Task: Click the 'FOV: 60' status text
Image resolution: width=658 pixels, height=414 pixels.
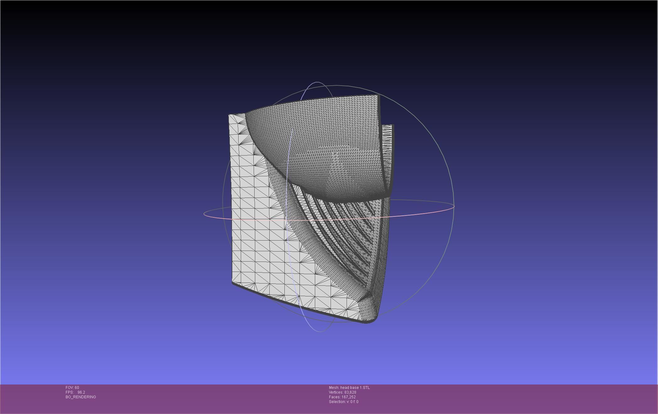Action: coord(72,388)
